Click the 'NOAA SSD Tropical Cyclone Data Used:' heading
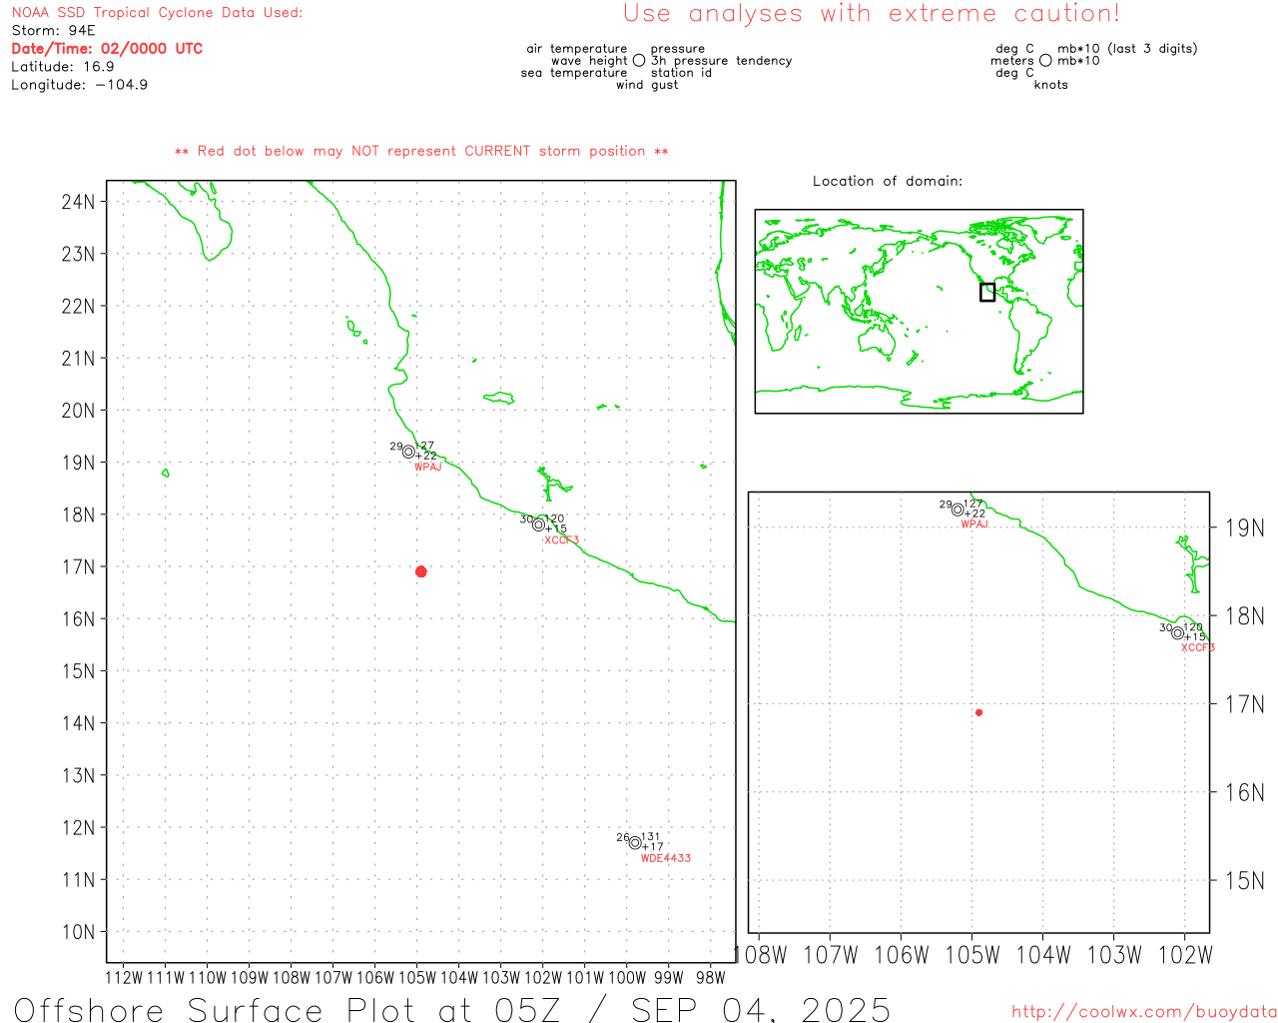 (x=157, y=13)
